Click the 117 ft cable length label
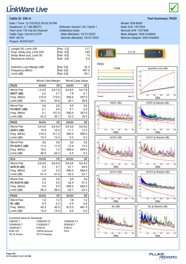 (x=131, y=52)
